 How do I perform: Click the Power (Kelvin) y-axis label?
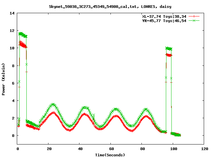3,79
